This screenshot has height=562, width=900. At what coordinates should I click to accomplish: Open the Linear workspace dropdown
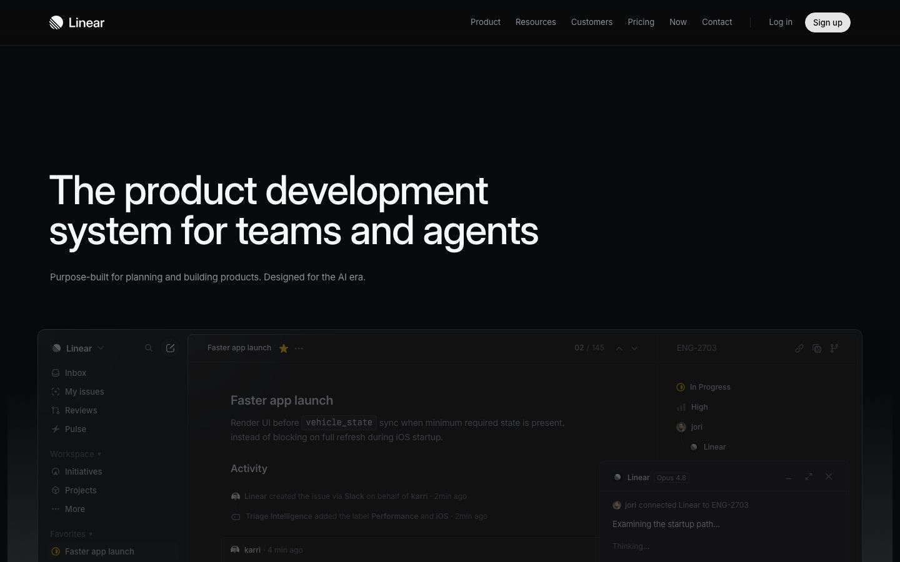pyautogui.click(x=78, y=348)
